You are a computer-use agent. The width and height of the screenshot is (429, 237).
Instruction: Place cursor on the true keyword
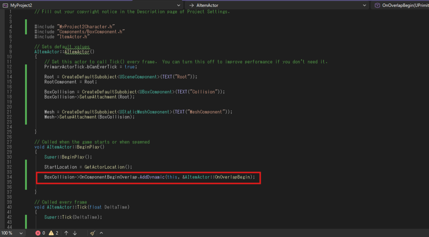[x=130, y=67]
